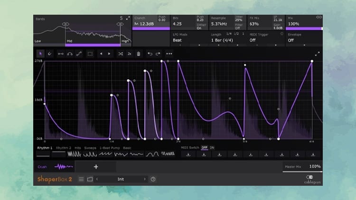The width and height of the screenshot is (356, 200).
Task: Add a new shaper with the plus button
Action: (x=96, y=167)
